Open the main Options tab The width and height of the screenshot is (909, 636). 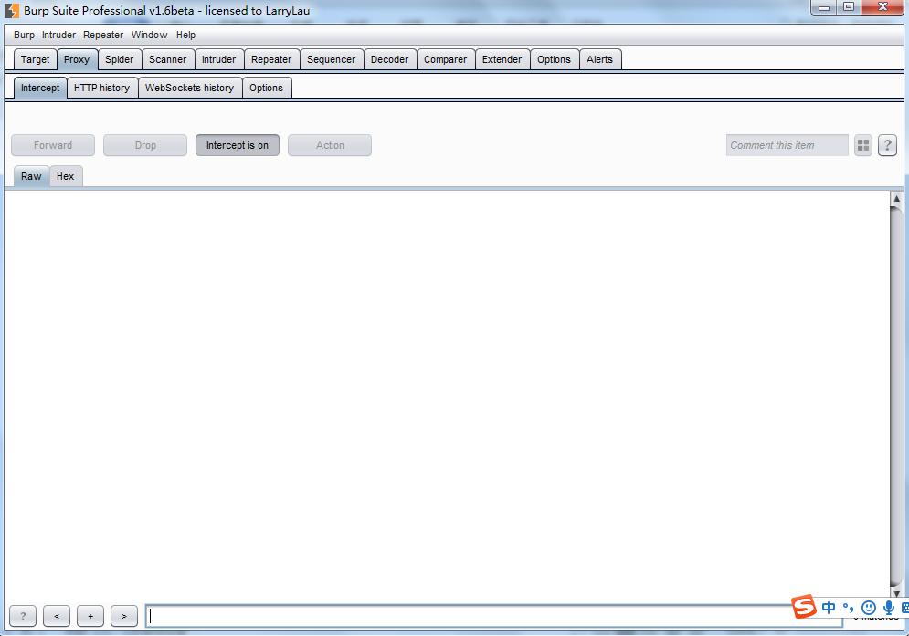coord(554,59)
